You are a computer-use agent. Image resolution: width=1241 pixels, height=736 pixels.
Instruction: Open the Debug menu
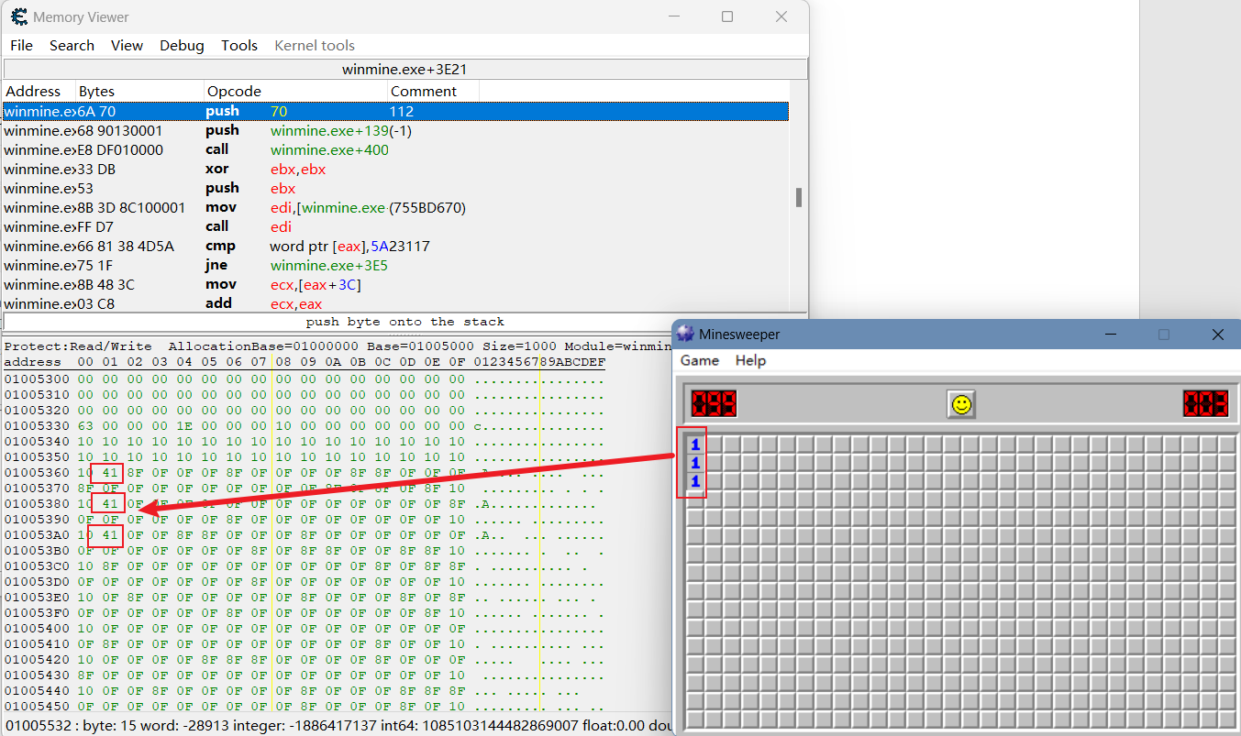click(x=182, y=45)
